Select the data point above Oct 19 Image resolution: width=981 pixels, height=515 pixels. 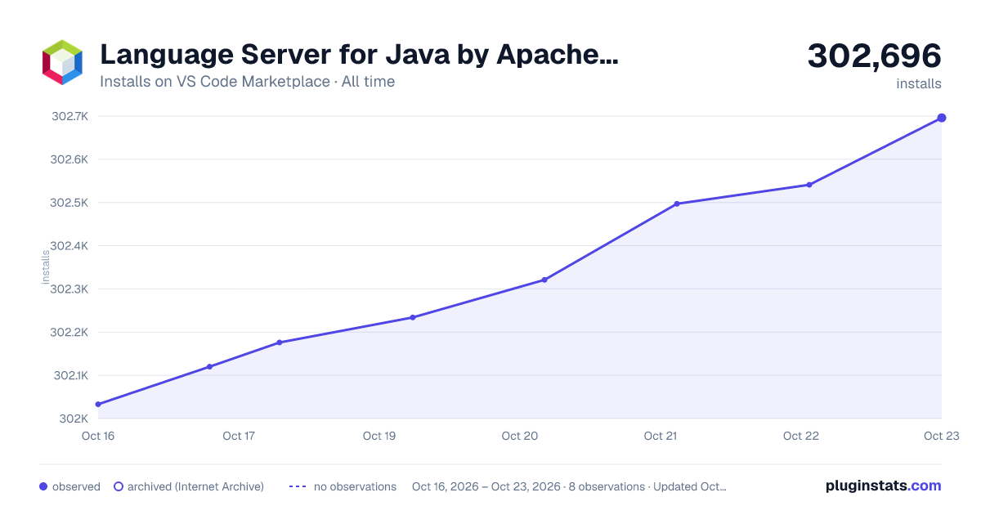412,317
